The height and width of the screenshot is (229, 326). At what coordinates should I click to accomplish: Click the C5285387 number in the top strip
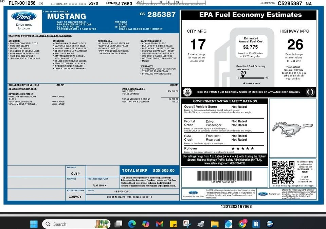click(x=290, y=3)
